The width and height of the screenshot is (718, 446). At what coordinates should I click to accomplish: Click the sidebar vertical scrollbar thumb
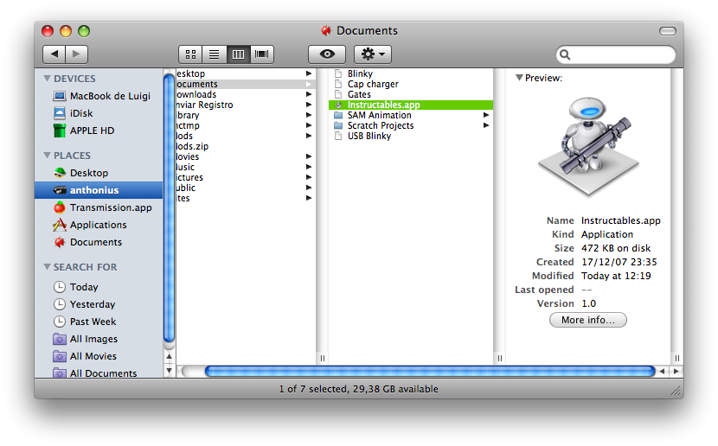pos(169,208)
